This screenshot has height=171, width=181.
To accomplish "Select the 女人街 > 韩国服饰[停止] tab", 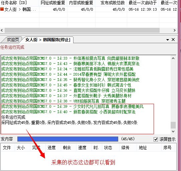I will click(x=48, y=40).
